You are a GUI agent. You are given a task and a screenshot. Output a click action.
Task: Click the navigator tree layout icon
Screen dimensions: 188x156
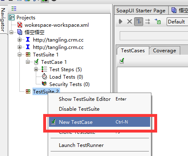pyautogui.click(x=14, y=9)
